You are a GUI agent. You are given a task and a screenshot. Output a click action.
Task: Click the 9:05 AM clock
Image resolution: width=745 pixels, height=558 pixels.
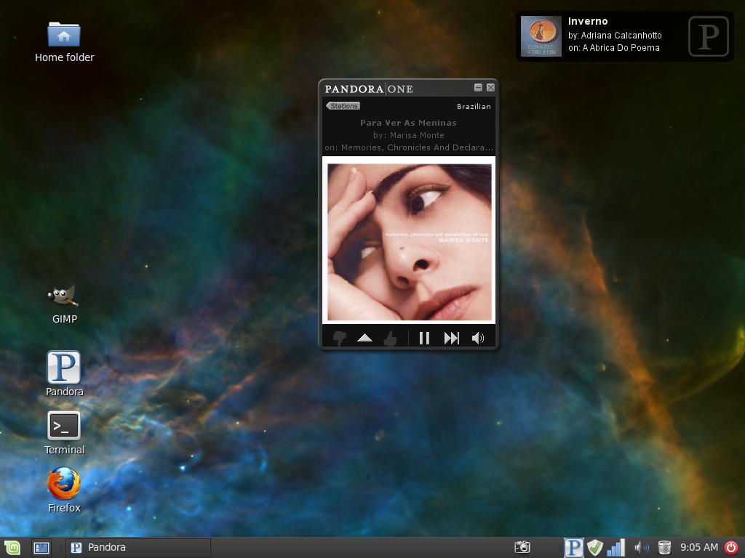tap(699, 548)
